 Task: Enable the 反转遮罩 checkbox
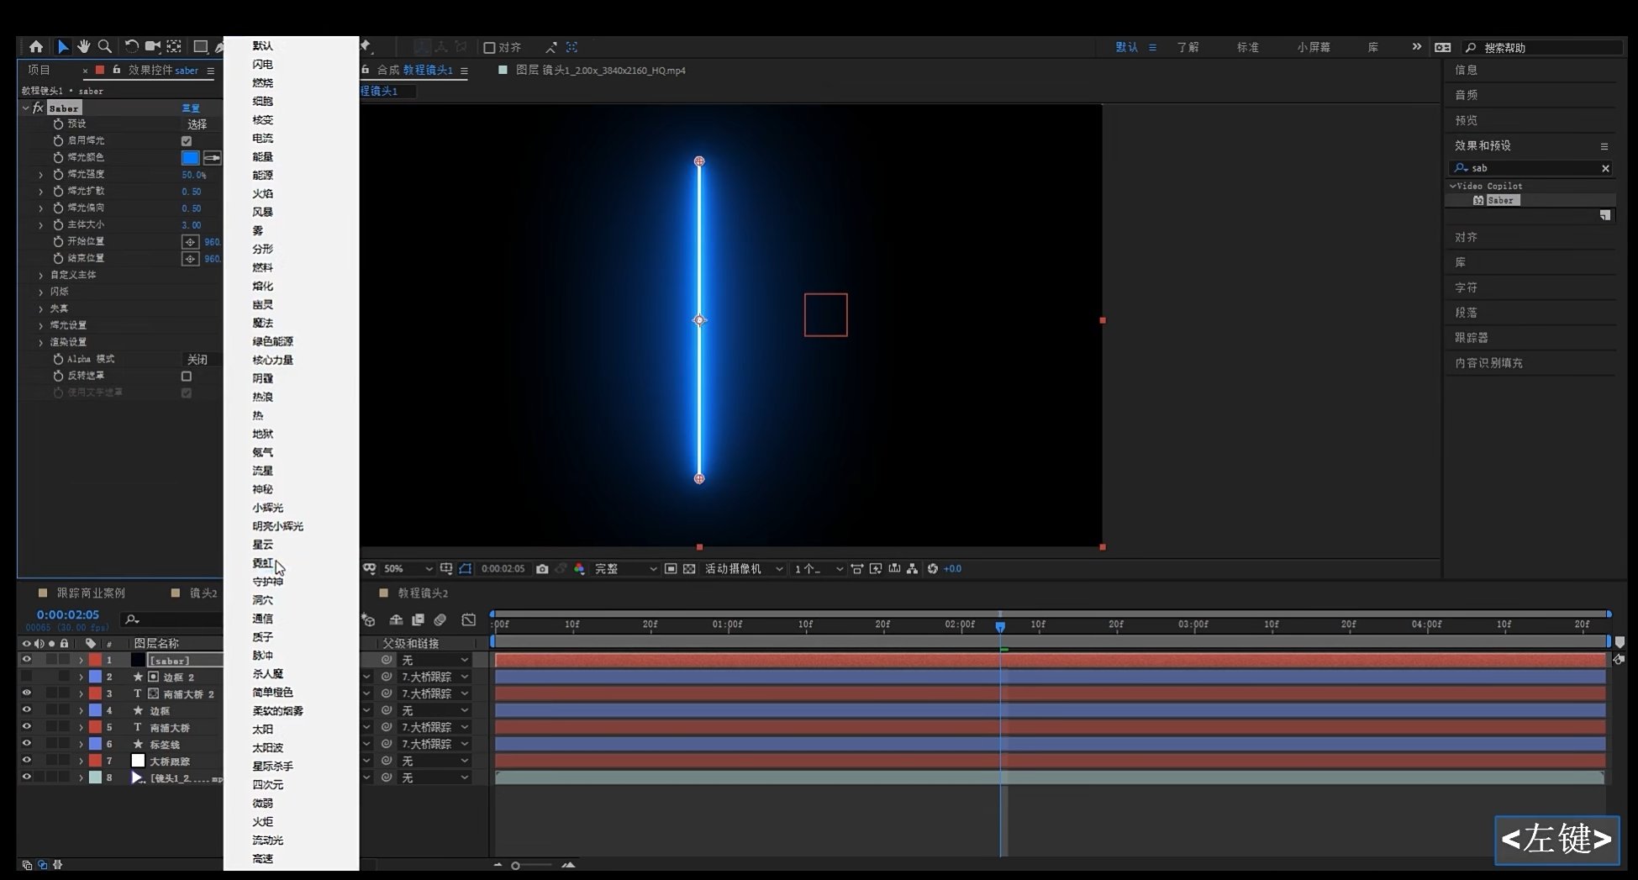pyautogui.click(x=187, y=377)
